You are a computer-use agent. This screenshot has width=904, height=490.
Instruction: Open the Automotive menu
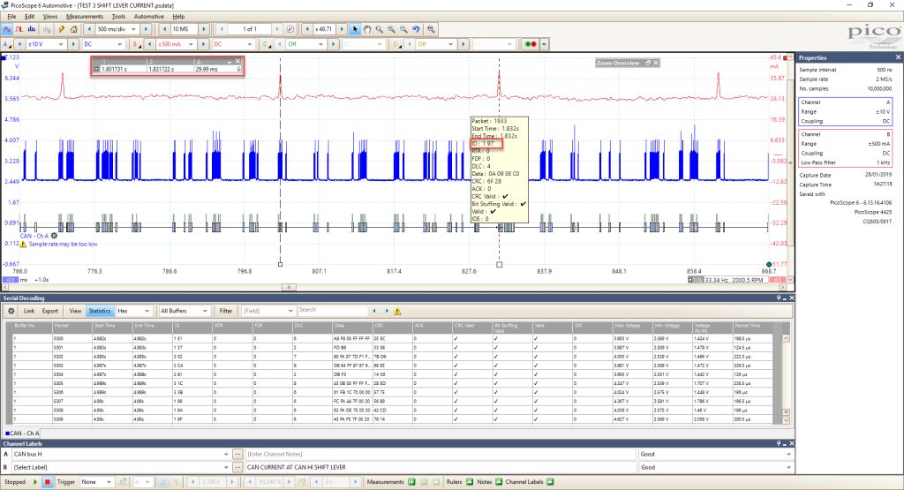point(148,16)
